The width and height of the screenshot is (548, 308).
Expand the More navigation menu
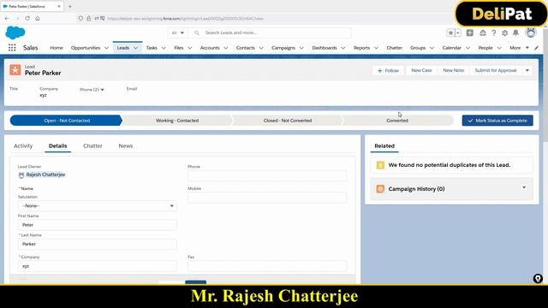(519, 48)
